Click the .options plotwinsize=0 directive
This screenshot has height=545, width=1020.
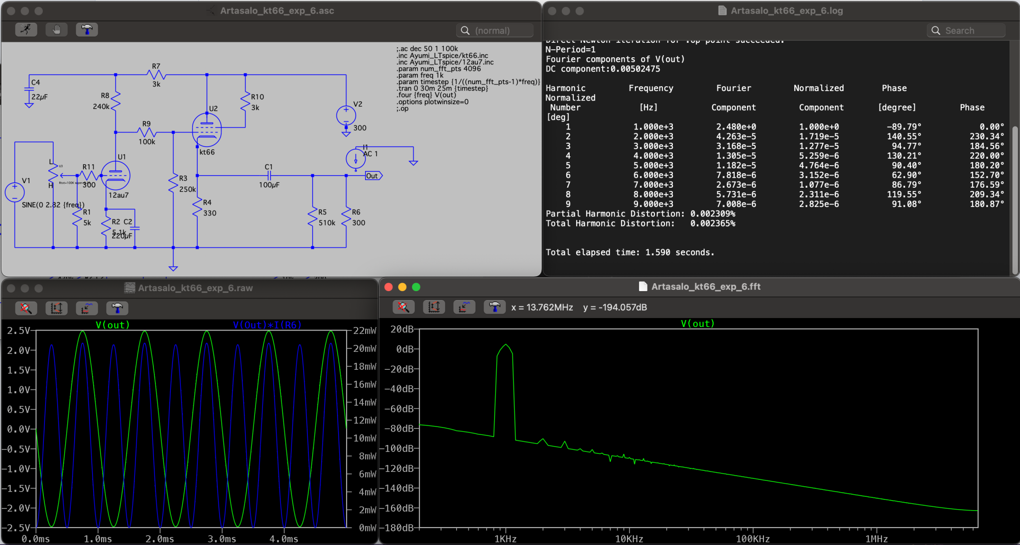(432, 102)
